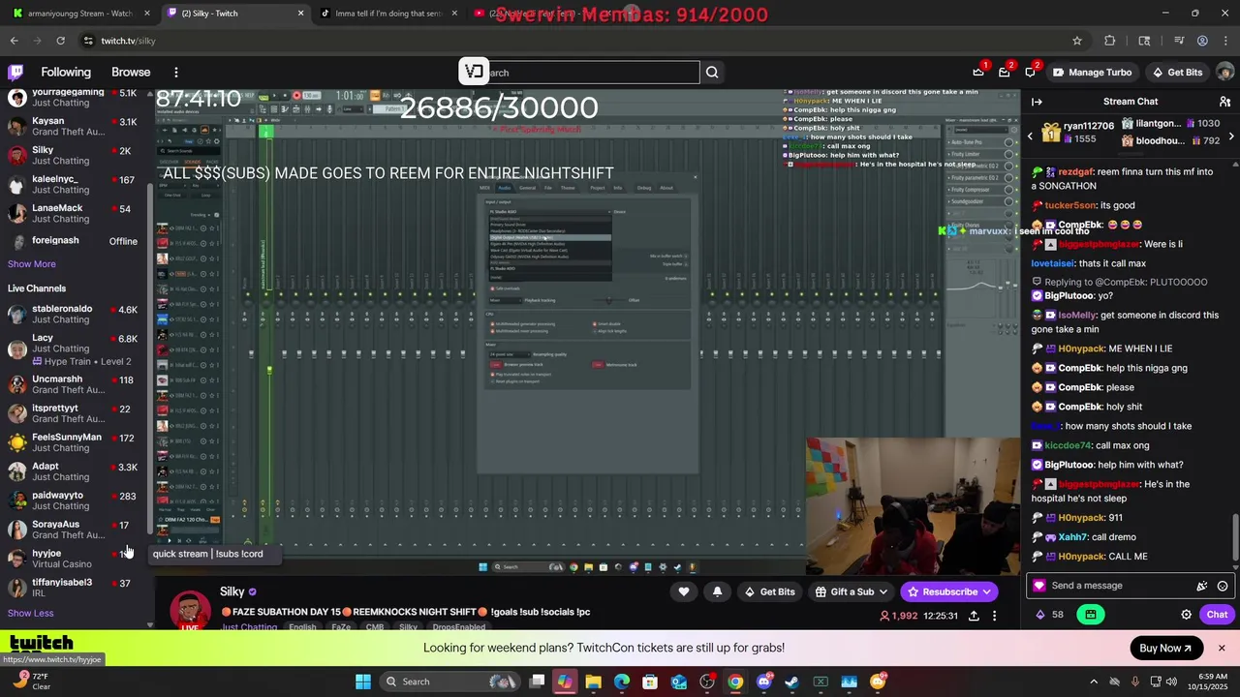Open Adapt's live channel
This screenshot has height=697, width=1240.
[77, 471]
